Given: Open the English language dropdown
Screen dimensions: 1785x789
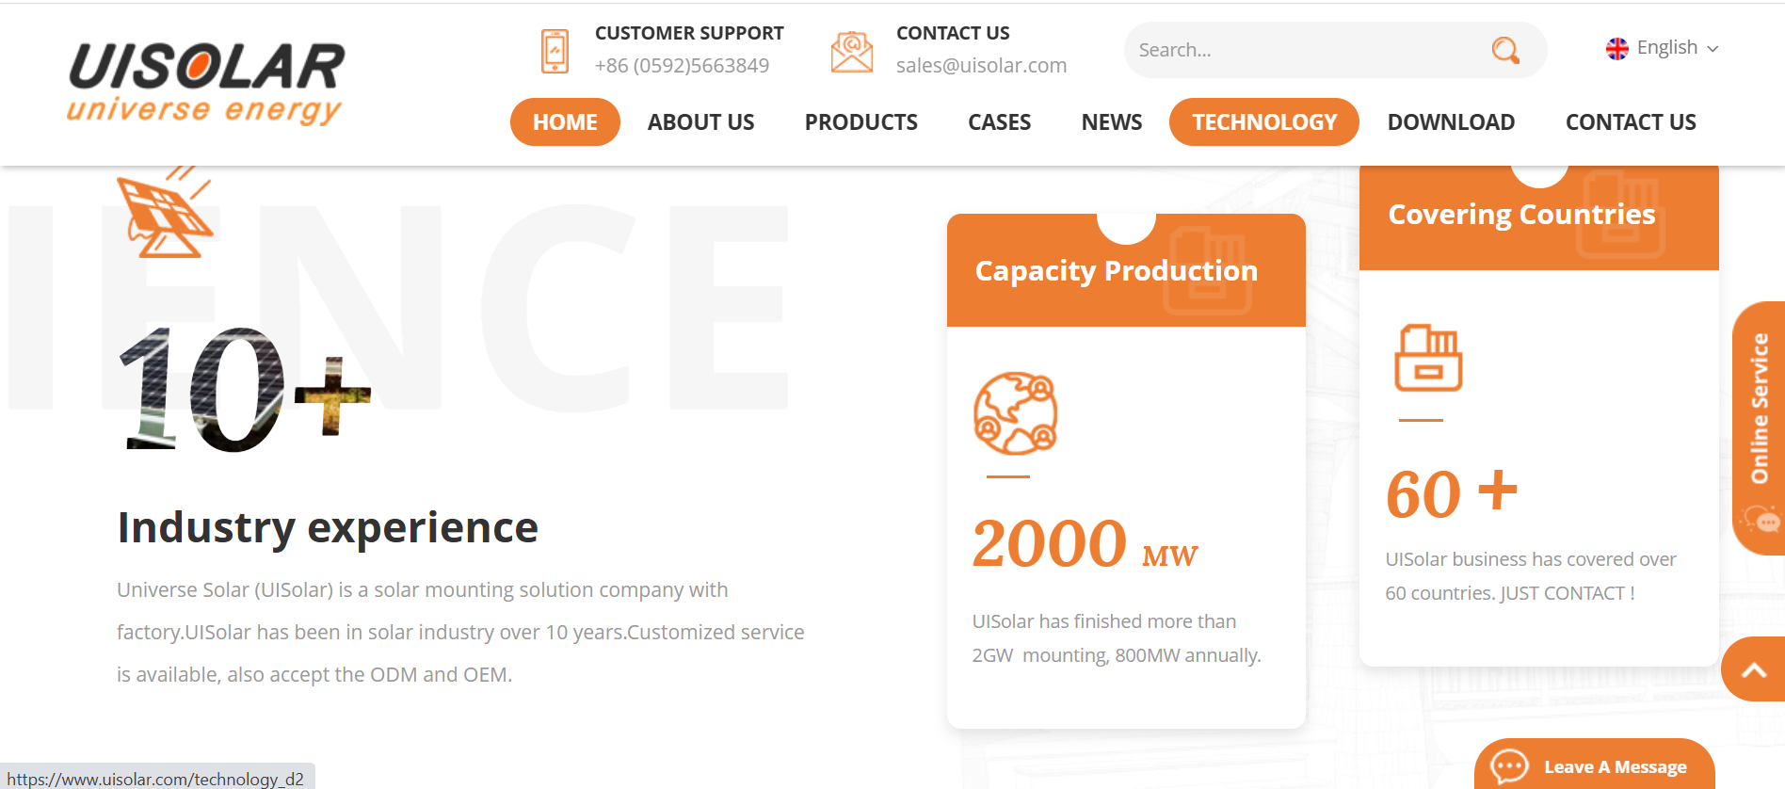Looking at the screenshot, I should [x=1663, y=48].
